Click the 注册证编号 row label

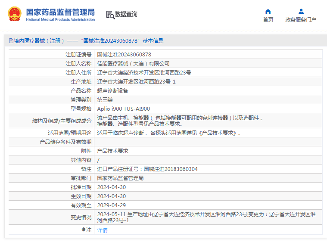(x=78, y=55)
